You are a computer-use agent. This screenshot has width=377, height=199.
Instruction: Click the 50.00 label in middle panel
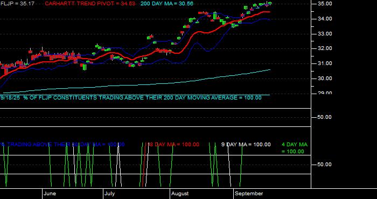[x=325, y=117]
